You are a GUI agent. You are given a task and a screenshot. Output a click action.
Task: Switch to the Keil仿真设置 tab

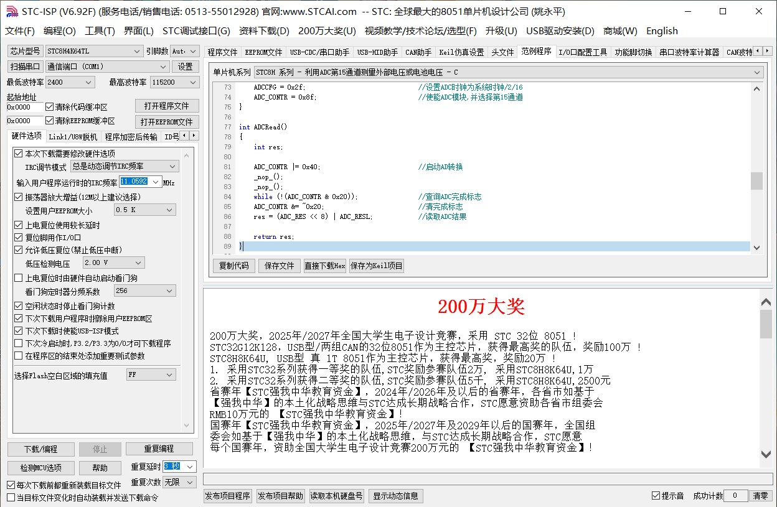point(461,52)
